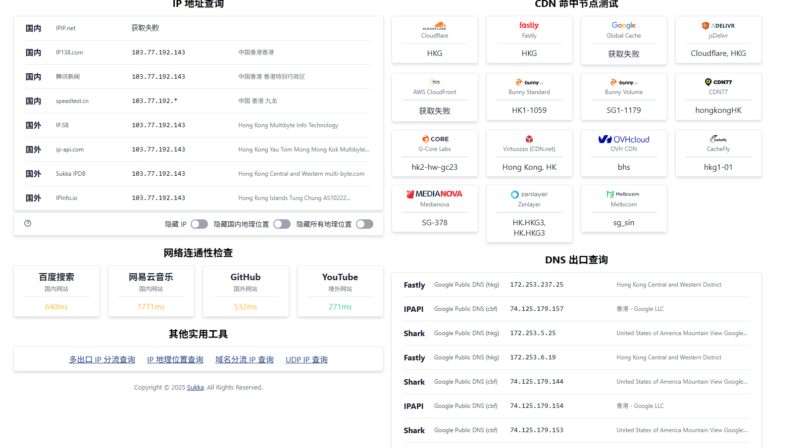This screenshot has height=448, width=806.
Task: Click the Sukka copyright link
Action: [x=195, y=387]
